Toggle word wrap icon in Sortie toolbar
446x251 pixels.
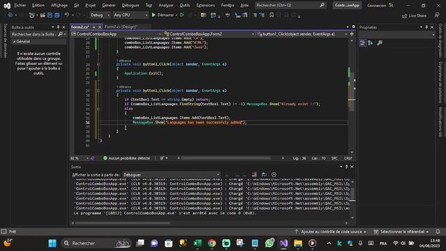click(264, 174)
